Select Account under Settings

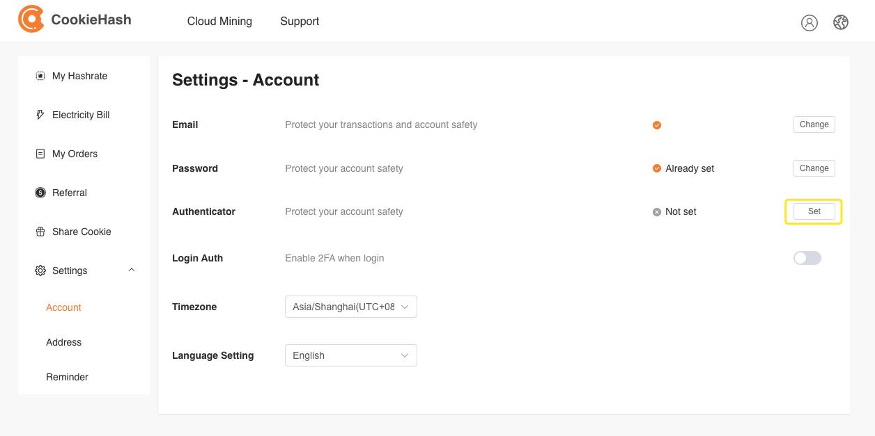pyautogui.click(x=63, y=307)
